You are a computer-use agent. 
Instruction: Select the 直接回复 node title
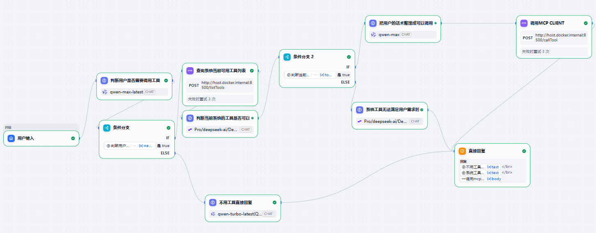pyautogui.click(x=477, y=151)
